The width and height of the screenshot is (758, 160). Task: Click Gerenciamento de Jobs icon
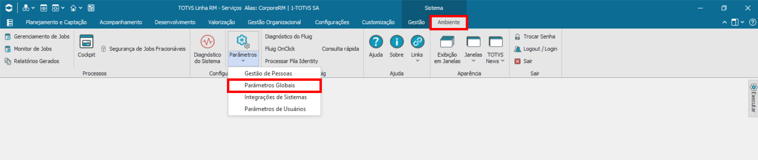(x=8, y=37)
